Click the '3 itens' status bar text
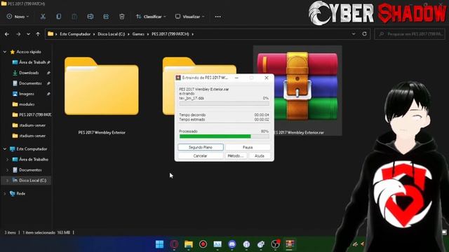This screenshot has height=252, width=449. [x=10, y=232]
